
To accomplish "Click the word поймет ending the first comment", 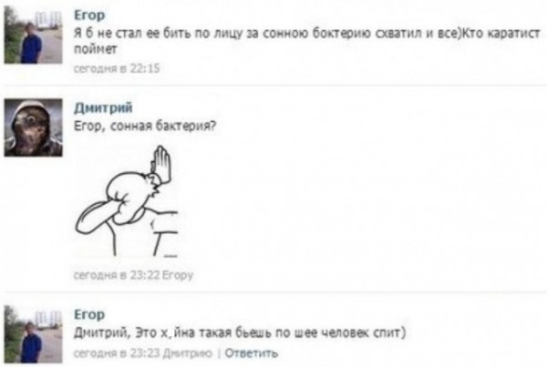I will pyautogui.click(x=95, y=49).
